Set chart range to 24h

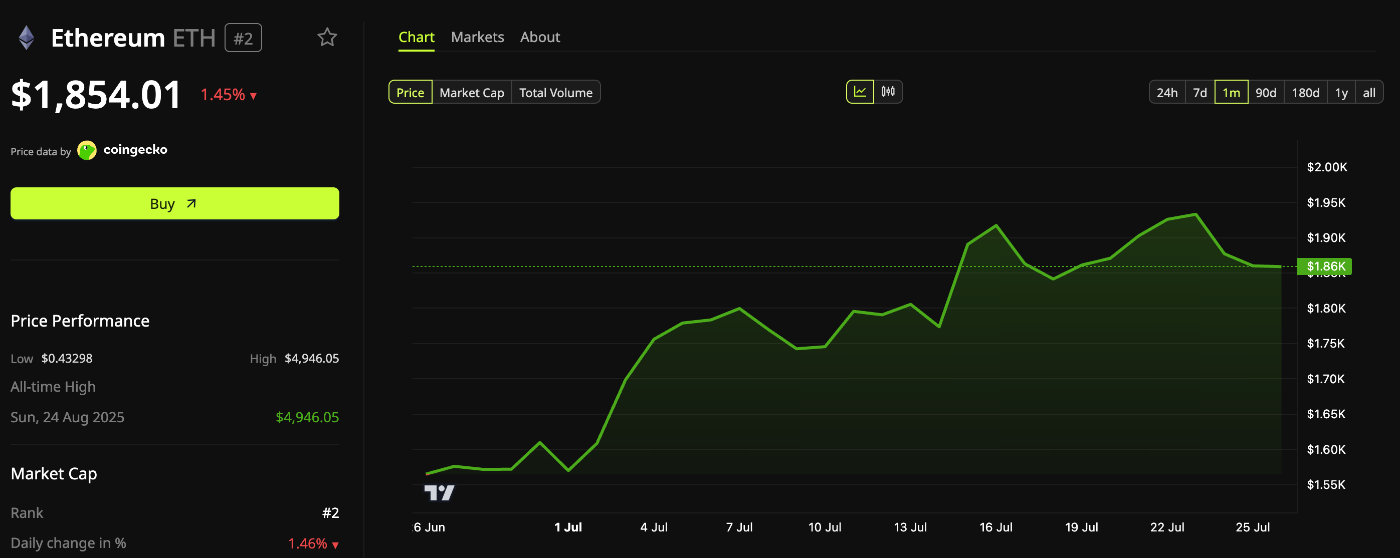[1167, 92]
